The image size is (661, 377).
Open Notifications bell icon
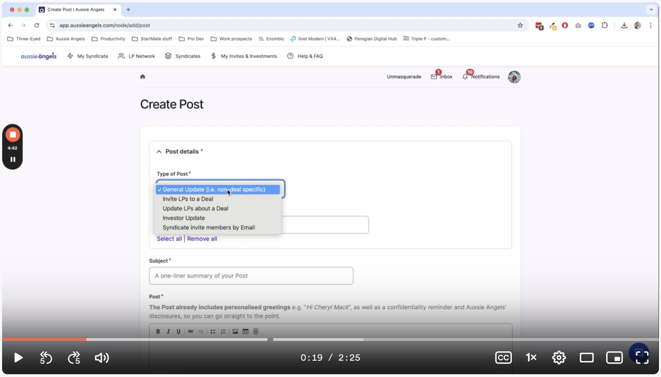pos(465,77)
